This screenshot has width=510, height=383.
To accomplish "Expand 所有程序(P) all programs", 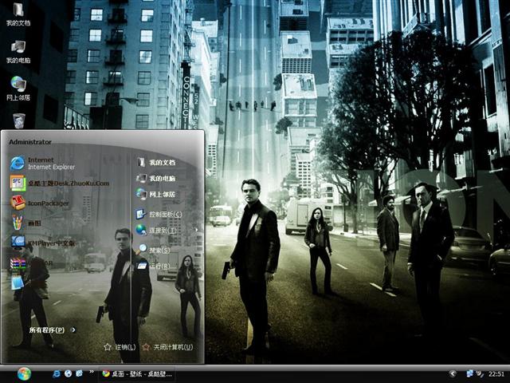I will coord(53,330).
